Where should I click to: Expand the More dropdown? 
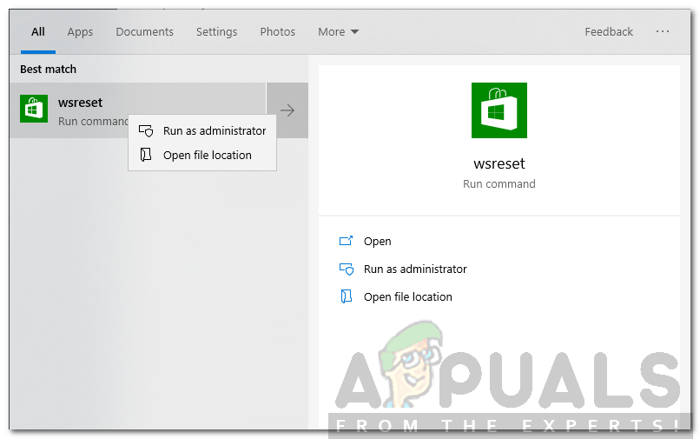(338, 32)
